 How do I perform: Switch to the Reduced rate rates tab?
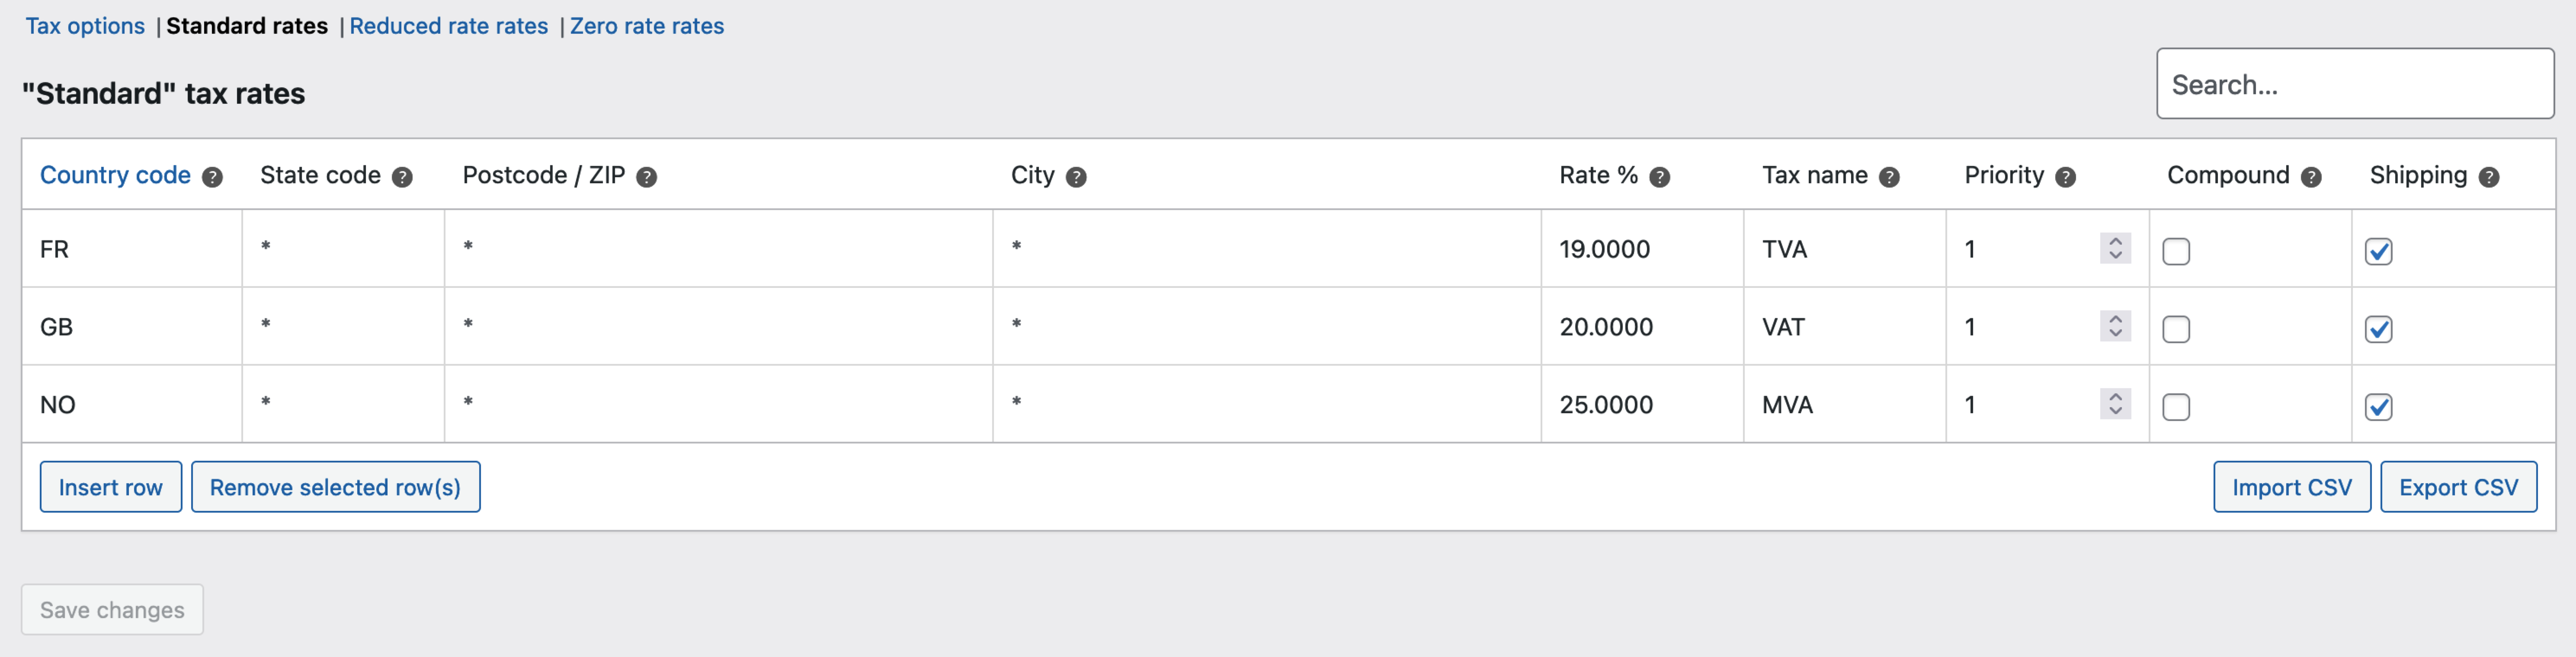click(449, 26)
